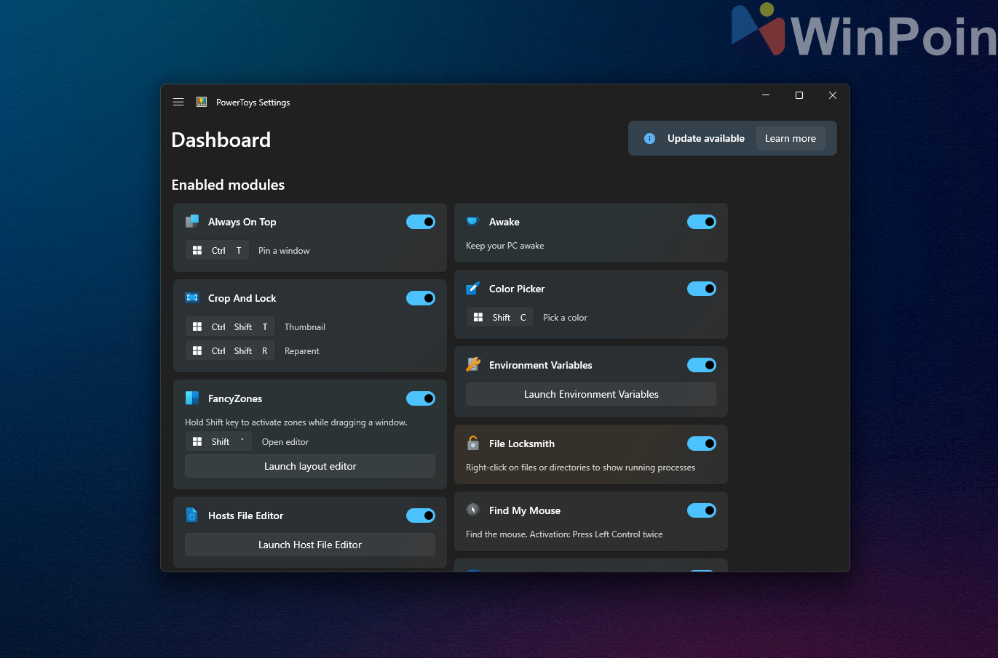Toggle Environment Variables module off
The height and width of the screenshot is (658, 998).
click(702, 365)
